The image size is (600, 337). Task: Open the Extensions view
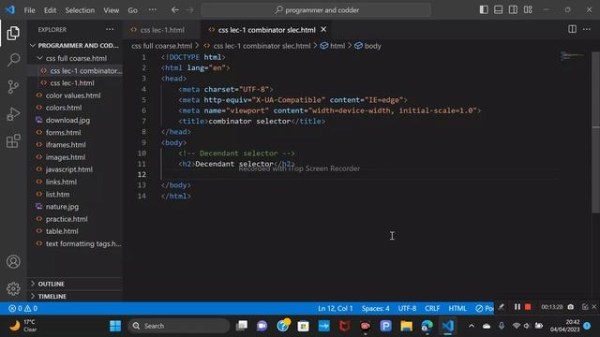point(13,141)
